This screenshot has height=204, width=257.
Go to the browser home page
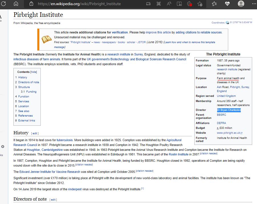click(16, 4)
